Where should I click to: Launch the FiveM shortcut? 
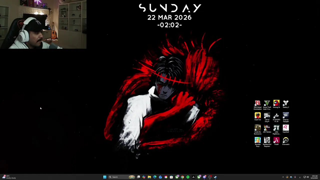point(276,141)
